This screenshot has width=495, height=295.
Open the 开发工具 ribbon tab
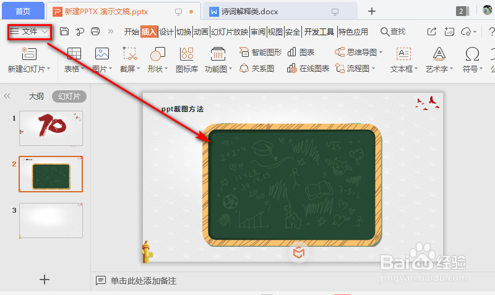click(319, 32)
